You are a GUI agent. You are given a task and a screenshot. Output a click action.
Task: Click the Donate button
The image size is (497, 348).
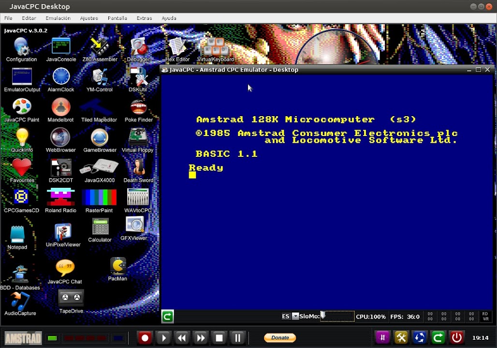tap(280, 337)
